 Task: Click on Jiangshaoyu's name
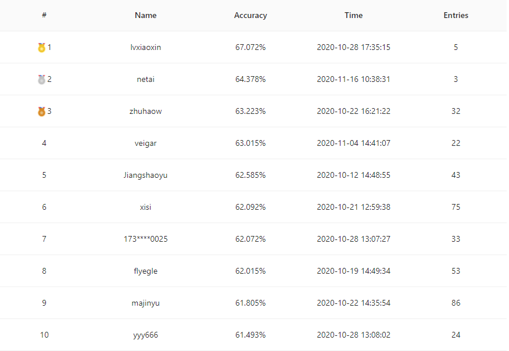click(x=146, y=175)
